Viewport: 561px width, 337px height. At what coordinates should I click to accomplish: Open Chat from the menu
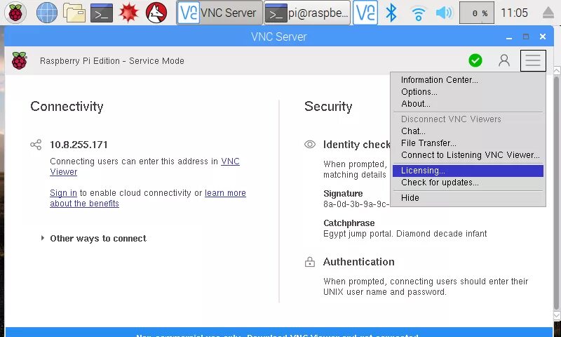coord(468,131)
